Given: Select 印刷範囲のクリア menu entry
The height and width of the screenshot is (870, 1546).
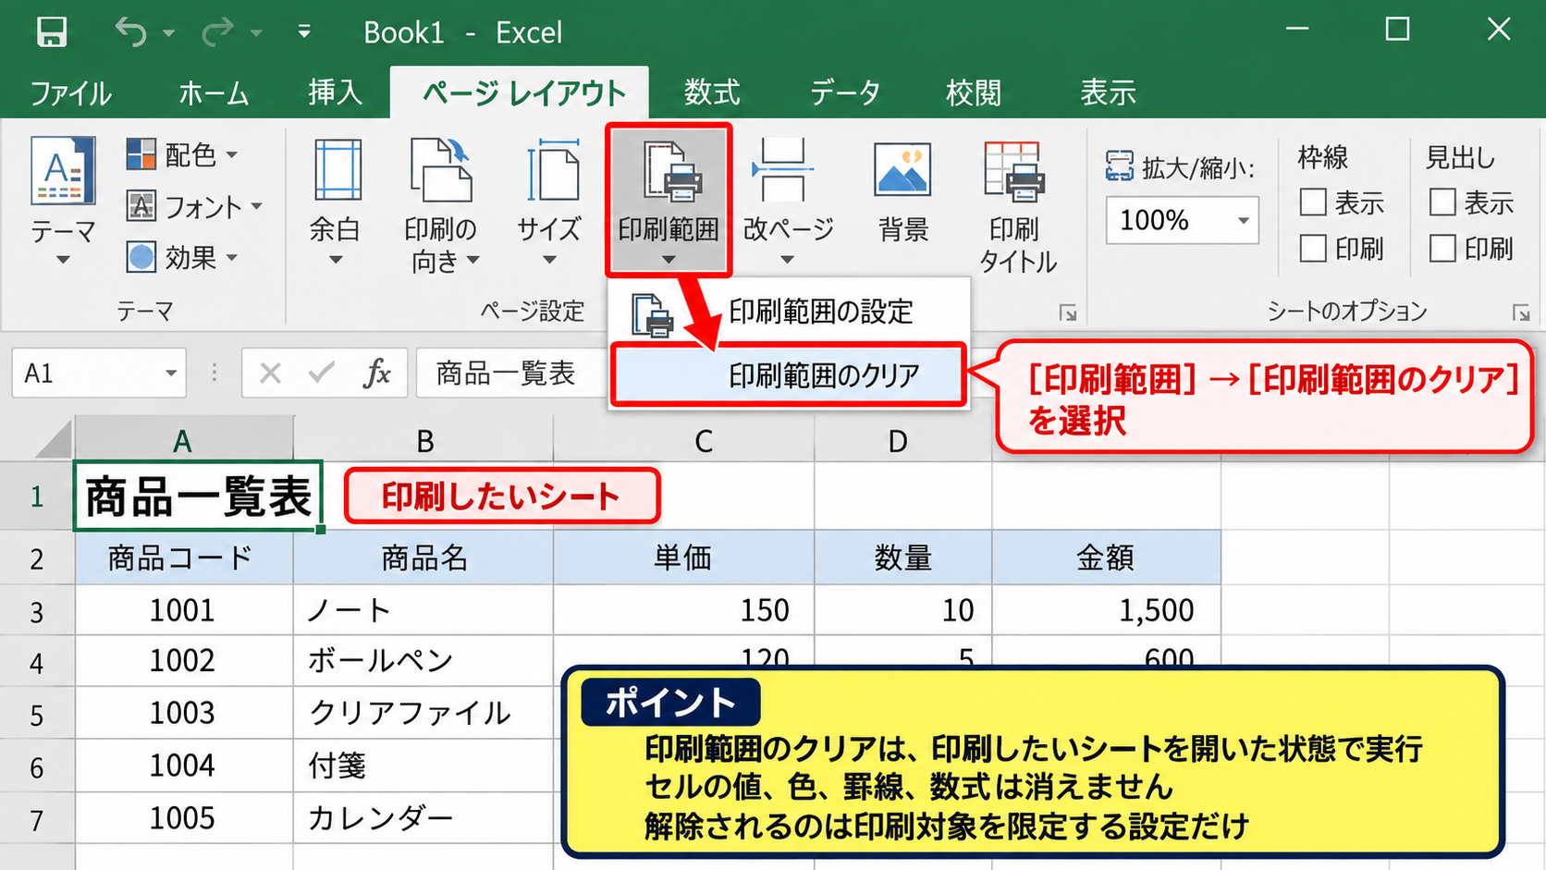Looking at the screenshot, I should 789,375.
